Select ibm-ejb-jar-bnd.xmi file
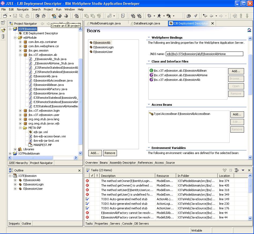The image size is (254, 234). 46,141
